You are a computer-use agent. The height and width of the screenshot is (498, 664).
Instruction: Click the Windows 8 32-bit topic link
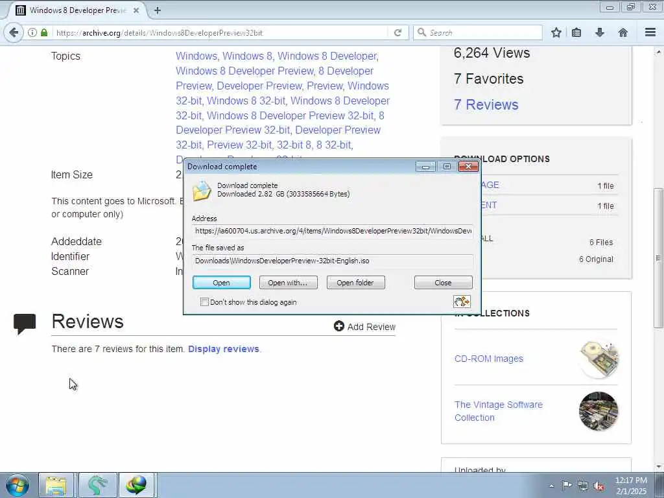click(246, 101)
